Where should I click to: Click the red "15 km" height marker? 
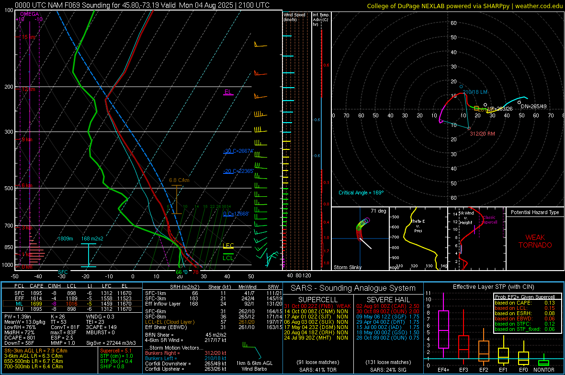(x=28, y=37)
